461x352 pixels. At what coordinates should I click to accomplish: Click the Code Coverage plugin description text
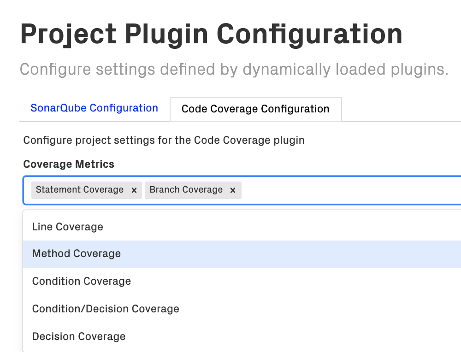click(x=164, y=140)
